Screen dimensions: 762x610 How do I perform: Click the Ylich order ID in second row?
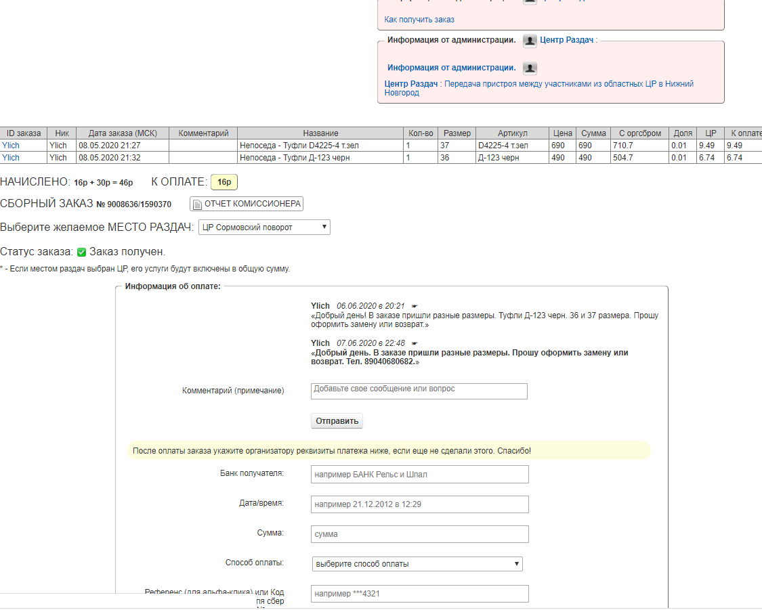[x=11, y=158]
